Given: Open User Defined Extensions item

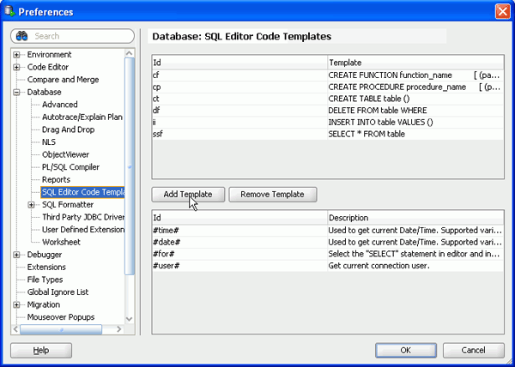Looking at the screenshot, I should click(x=83, y=230).
